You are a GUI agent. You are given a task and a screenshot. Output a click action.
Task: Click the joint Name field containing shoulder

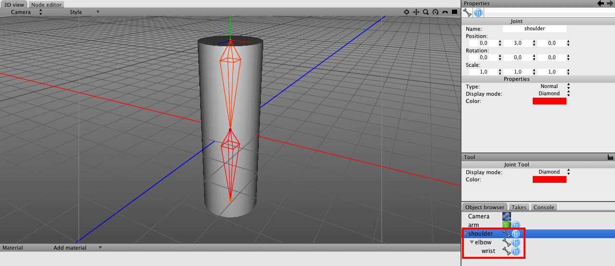tap(534, 29)
